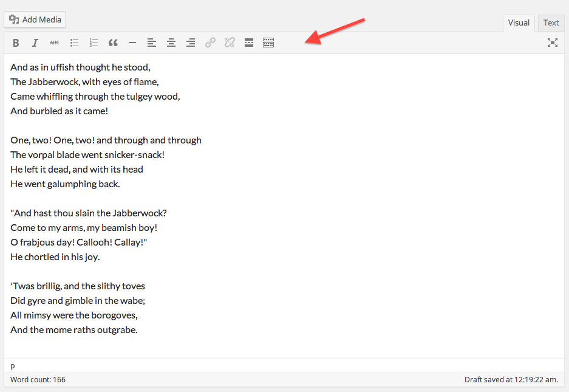569x392 pixels.
Task: Click line 'Did gyre and gimble in the wabe;'
Action: [78, 301]
